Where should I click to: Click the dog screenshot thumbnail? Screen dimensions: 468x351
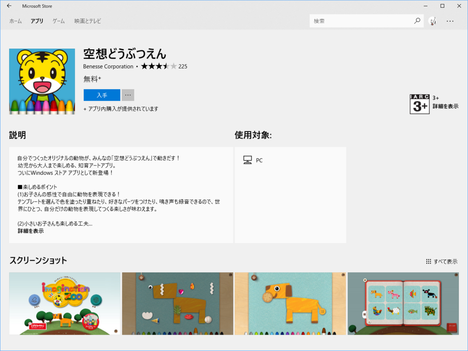[x=290, y=303]
